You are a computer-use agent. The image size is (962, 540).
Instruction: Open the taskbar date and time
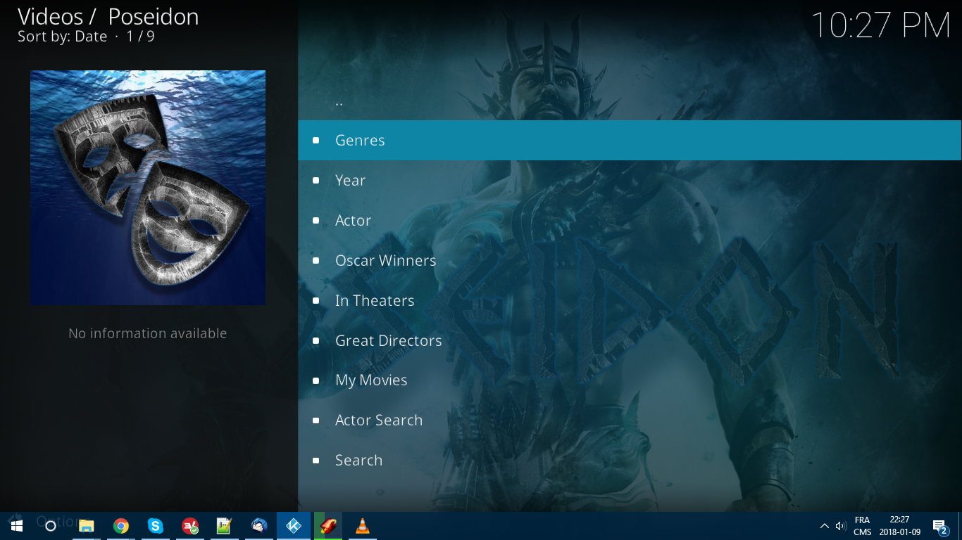pos(899,526)
